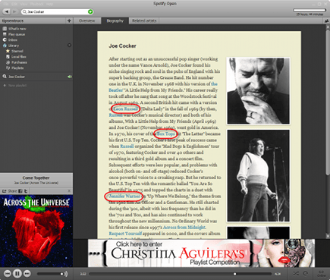Share the track on Twitter

pos(26,191)
